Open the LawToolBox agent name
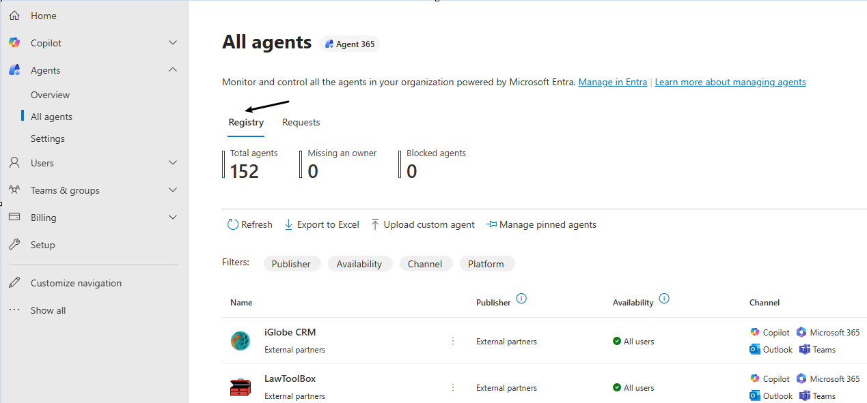The height and width of the screenshot is (403, 867). pos(290,379)
